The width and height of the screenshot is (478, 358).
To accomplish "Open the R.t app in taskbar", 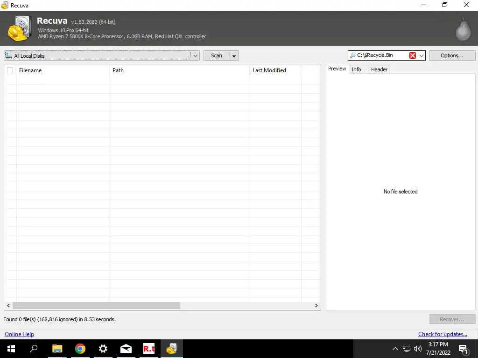I will [x=149, y=349].
